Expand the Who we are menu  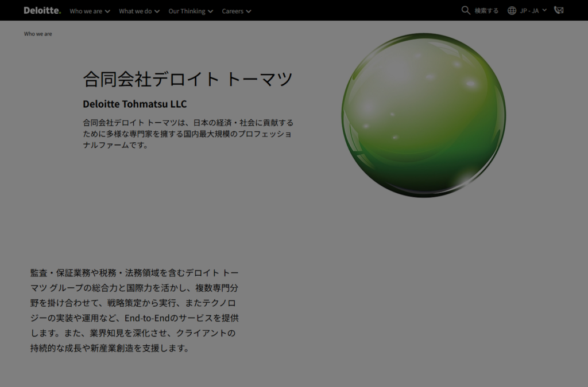(90, 11)
